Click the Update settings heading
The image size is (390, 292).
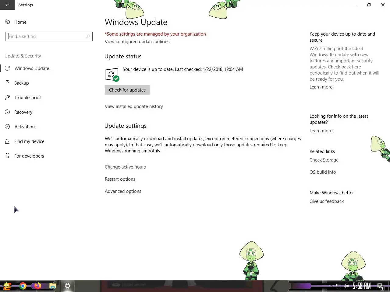[x=126, y=126]
